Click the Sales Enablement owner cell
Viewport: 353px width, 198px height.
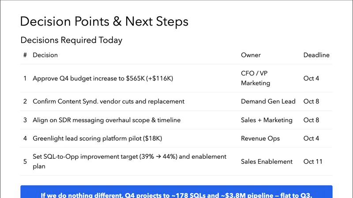(267, 161)
